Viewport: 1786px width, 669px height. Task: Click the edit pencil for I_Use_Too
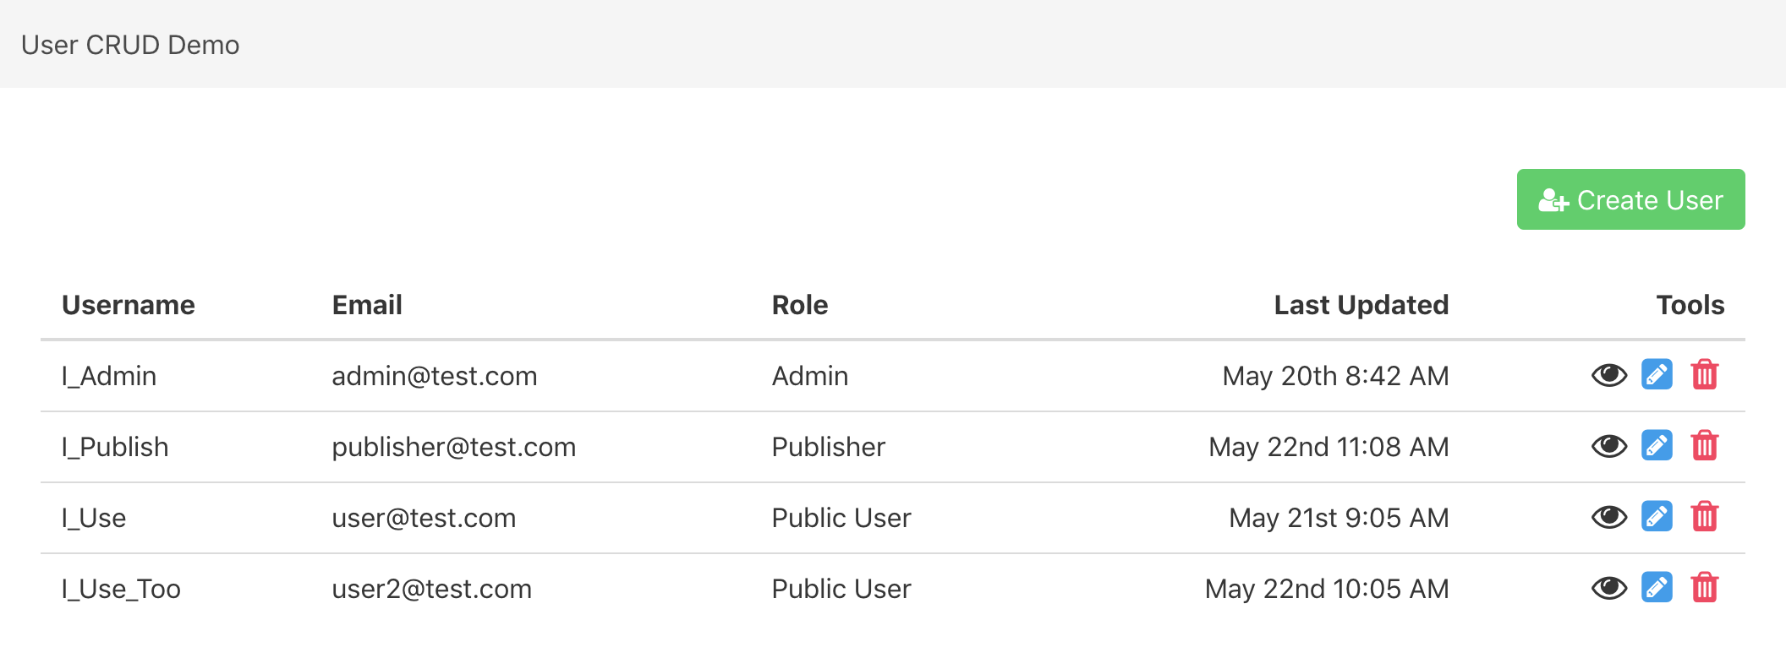[1657, 588]
